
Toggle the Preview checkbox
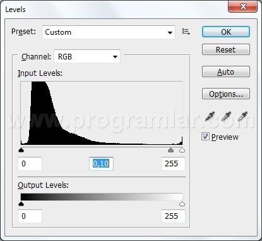point(205,137)
